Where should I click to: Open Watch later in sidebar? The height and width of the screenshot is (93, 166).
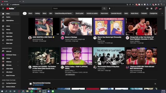(10, 36)
